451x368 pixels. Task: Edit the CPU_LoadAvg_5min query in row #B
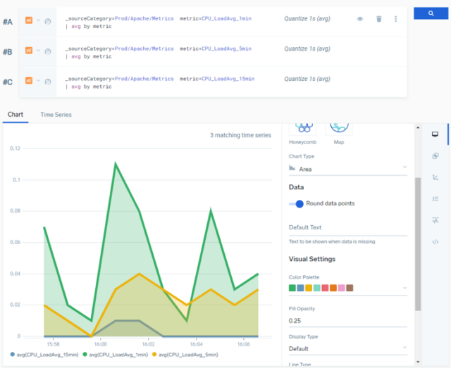159,53
